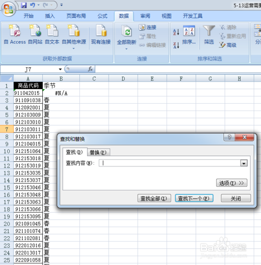Save the workbook with the floppy icon
The width and height of the screenshot is (261, 265).
tap(24, 5)
